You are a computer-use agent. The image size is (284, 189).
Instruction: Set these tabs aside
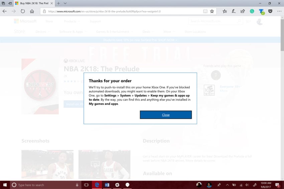point(10,3)
